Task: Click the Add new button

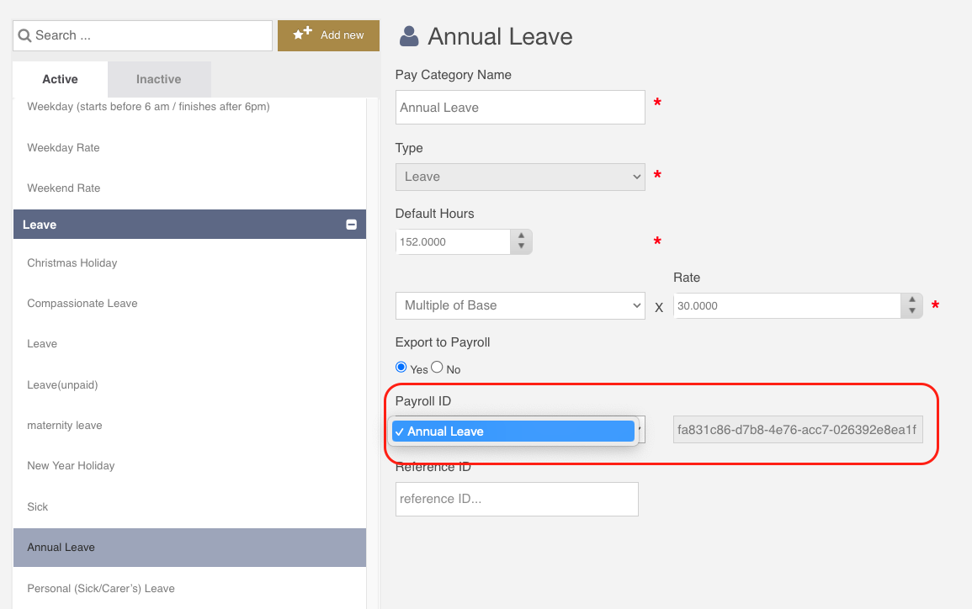Action: pyautogui.click(x=328, y=35)
